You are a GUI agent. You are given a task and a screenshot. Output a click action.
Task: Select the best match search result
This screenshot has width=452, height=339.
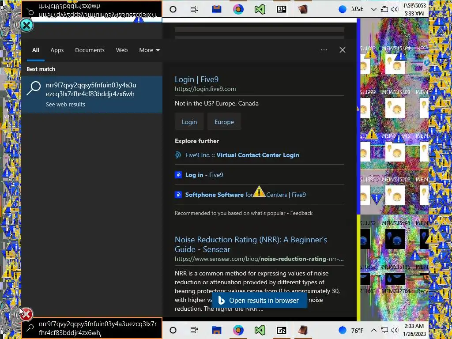pos(92,94)
